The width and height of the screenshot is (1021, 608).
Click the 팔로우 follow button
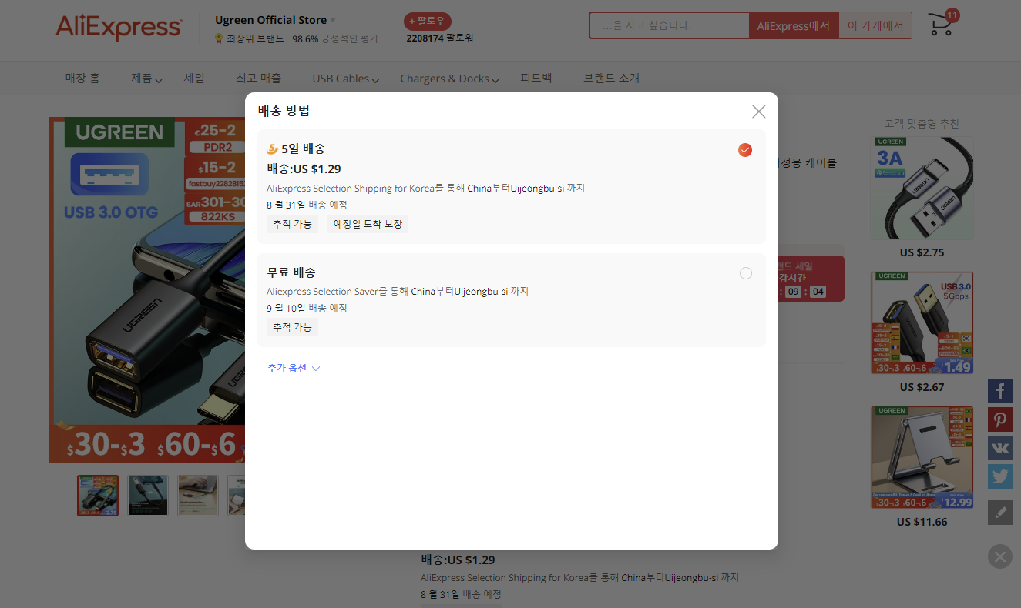428,22
